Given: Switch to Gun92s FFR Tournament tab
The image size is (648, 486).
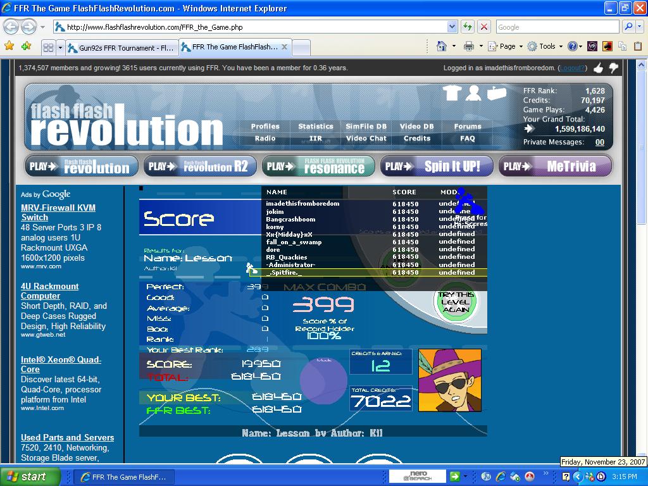Looking at the screenshot, I should pyautogui.click(x=122, y=48).
